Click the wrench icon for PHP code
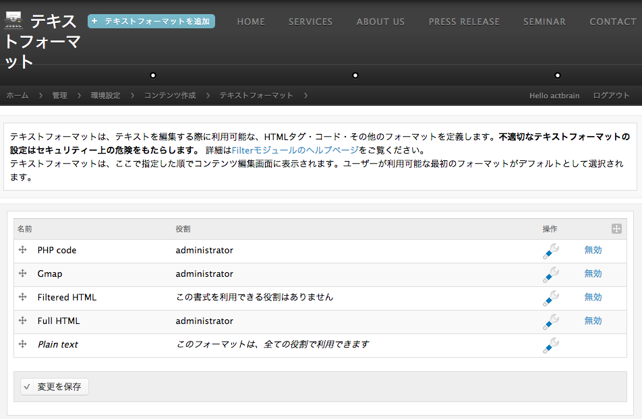 click(550, 251)
